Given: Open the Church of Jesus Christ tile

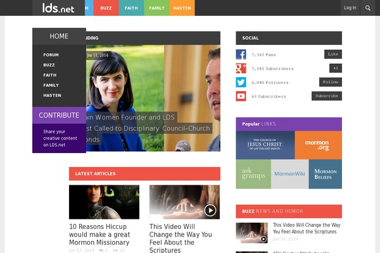Looking at the screenshot, I should [265, 145].
